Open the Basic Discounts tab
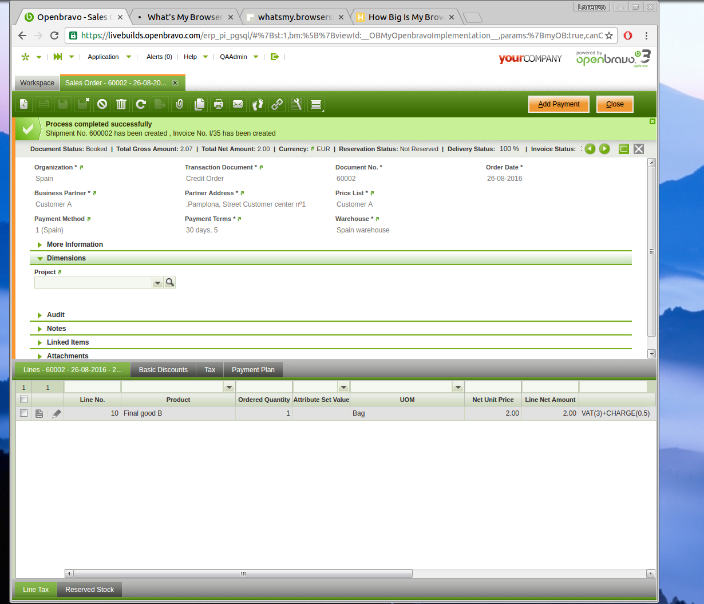The height and width of the screenshot is (604, 704). click(x=163, y=370)
